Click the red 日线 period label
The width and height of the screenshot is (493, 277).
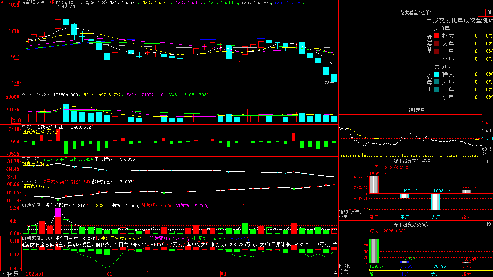click(50, 2)
